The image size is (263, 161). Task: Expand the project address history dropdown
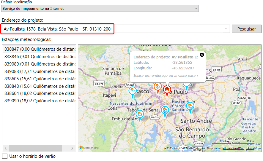coord(226,29)
